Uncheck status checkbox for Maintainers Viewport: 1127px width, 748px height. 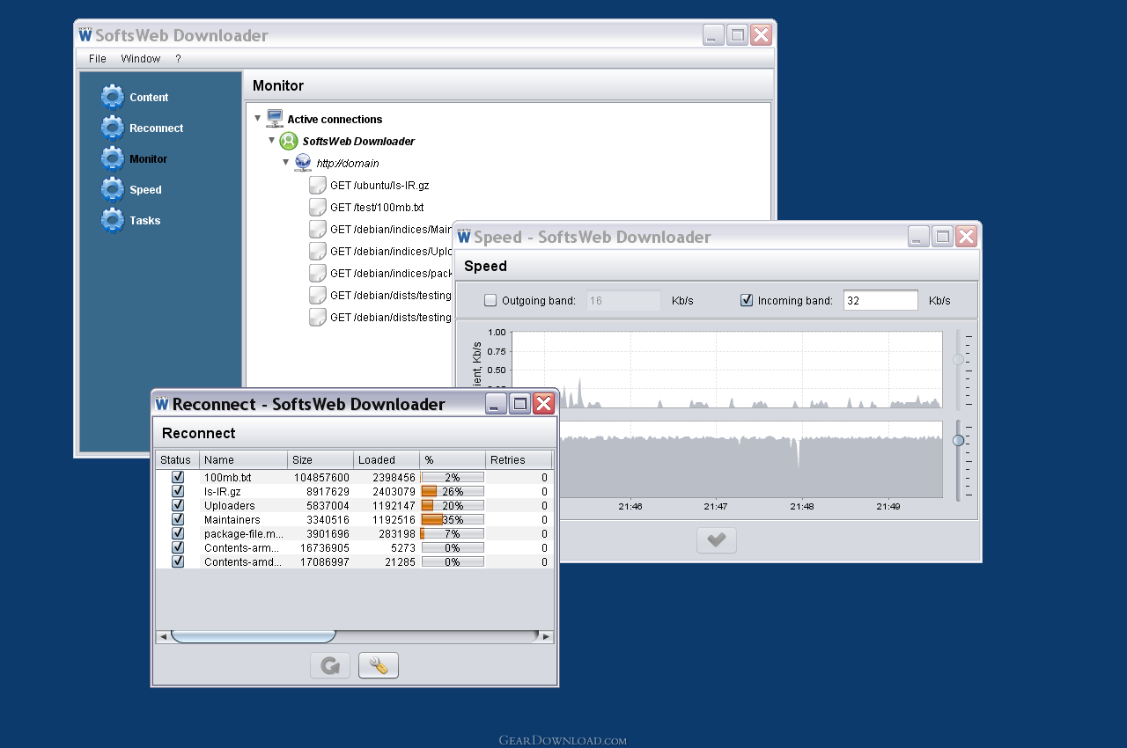(178, 519)
